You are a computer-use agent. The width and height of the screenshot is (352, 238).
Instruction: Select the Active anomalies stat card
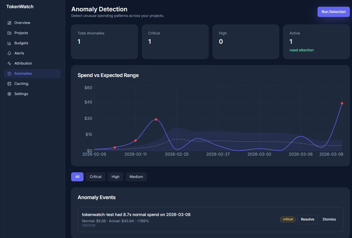316,41
